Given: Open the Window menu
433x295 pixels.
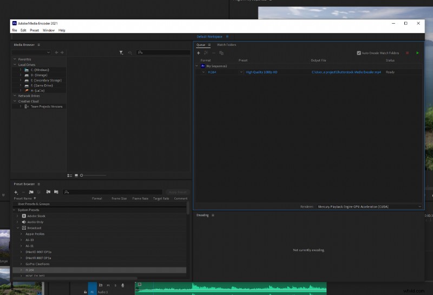Looking at the screenshot, I should [49, 30].
